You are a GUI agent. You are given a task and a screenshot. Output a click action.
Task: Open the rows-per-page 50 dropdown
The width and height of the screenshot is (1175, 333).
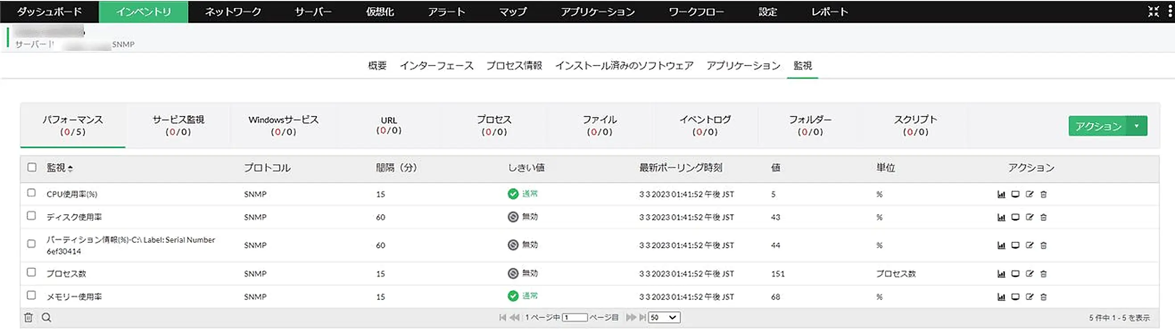[664, 317]
